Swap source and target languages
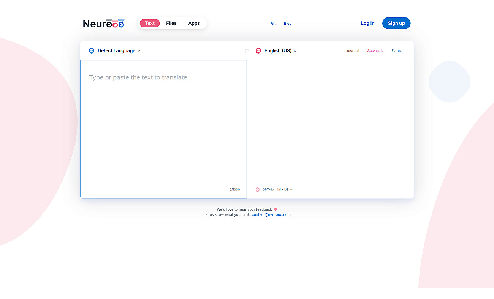 click(x=247, y=51)
